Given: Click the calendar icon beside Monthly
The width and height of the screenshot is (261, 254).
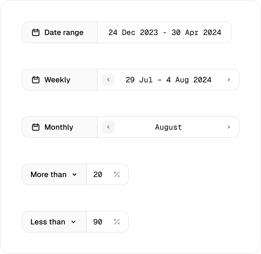Looking at the screenshot, I should pos(36,127).
